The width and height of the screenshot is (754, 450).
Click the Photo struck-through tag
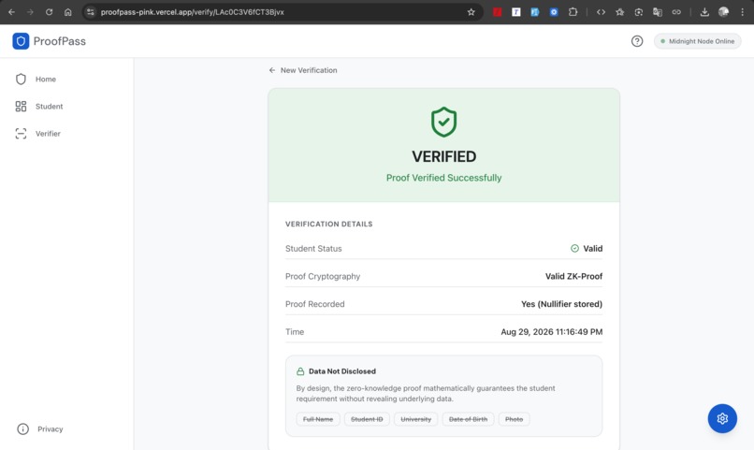[x=514, y=419]
